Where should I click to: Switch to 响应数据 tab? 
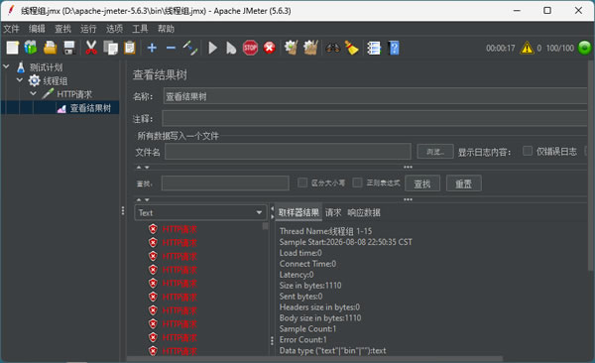(x=364, y=212)
